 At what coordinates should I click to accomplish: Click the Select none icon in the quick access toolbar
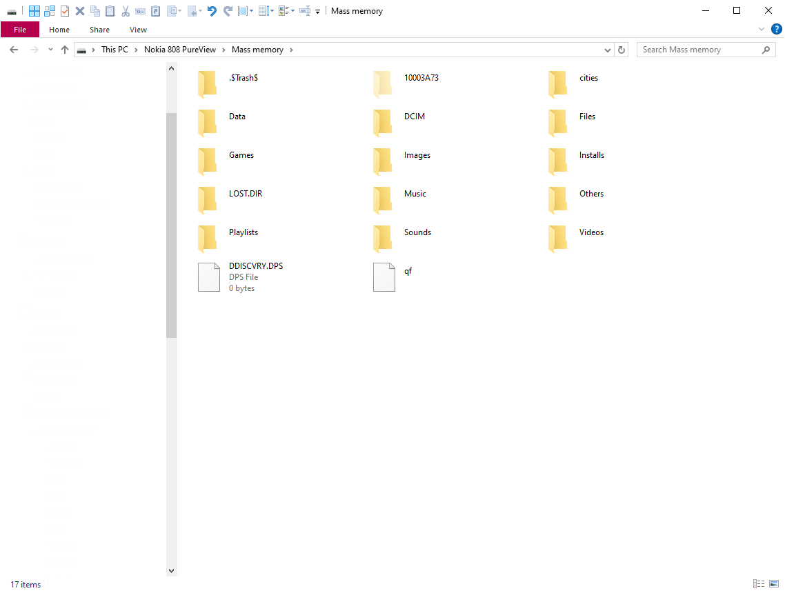50,11
